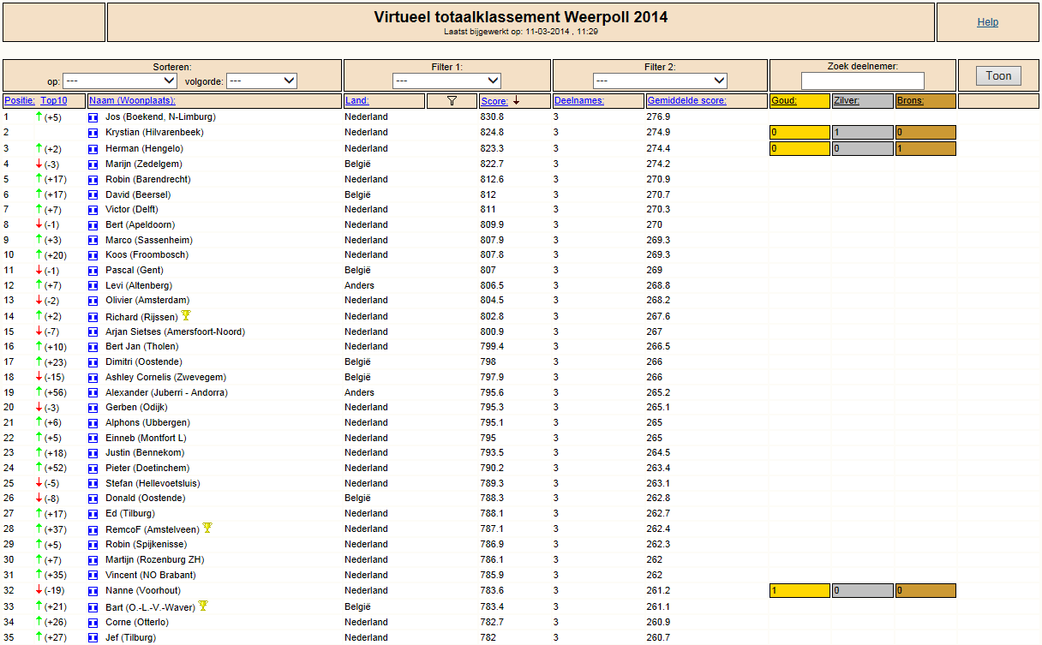The width and height of the screenshot is (1042, 645).
Task: Click the Toon button
Action: click(998, 75)
